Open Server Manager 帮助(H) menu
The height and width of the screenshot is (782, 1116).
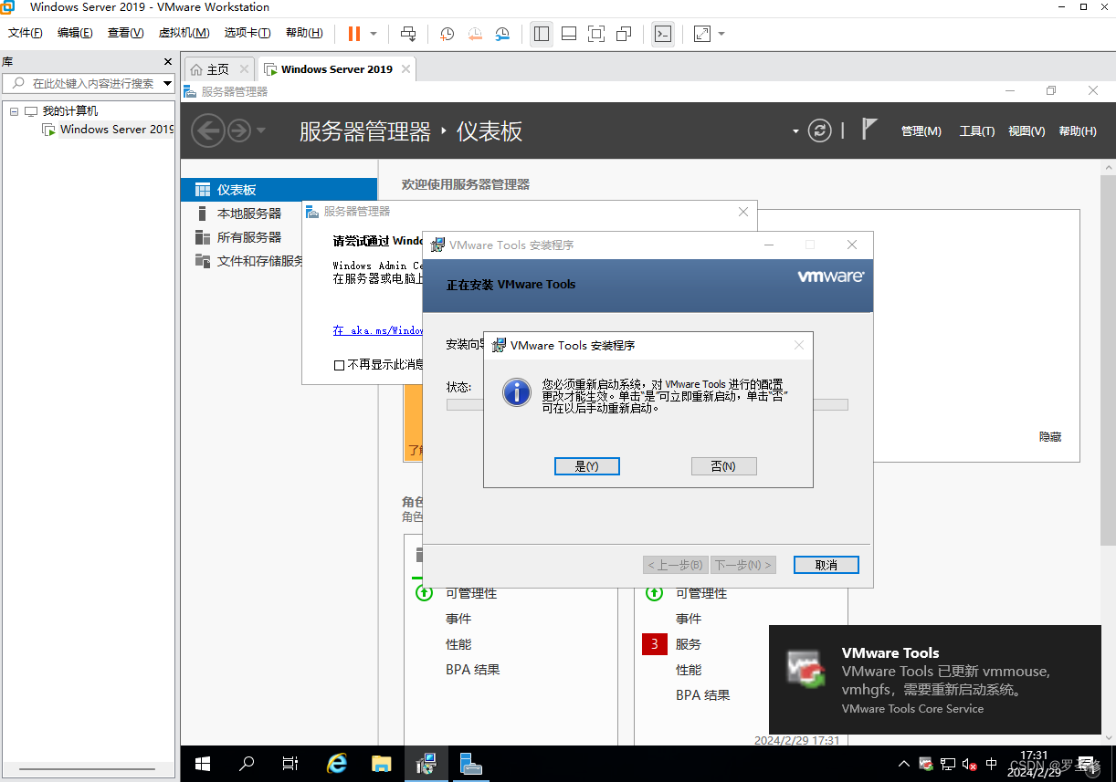(x=1078, y=131)
